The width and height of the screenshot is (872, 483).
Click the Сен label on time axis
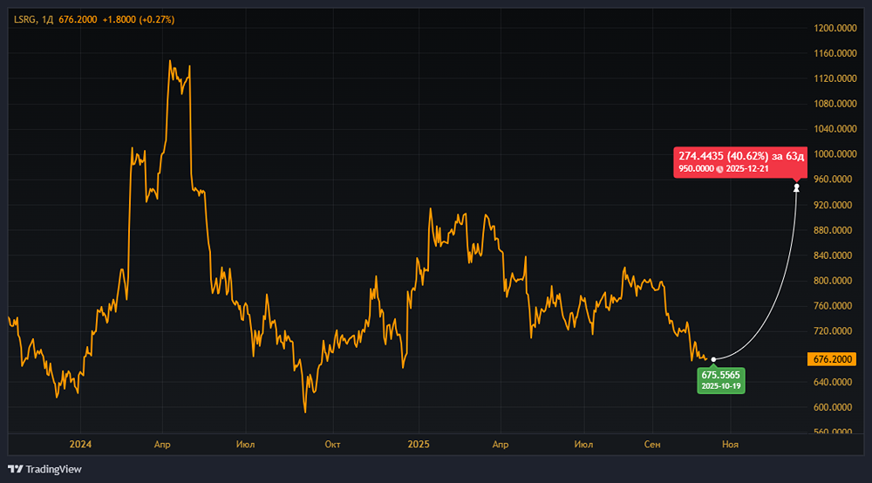click(x=652, y=445)
